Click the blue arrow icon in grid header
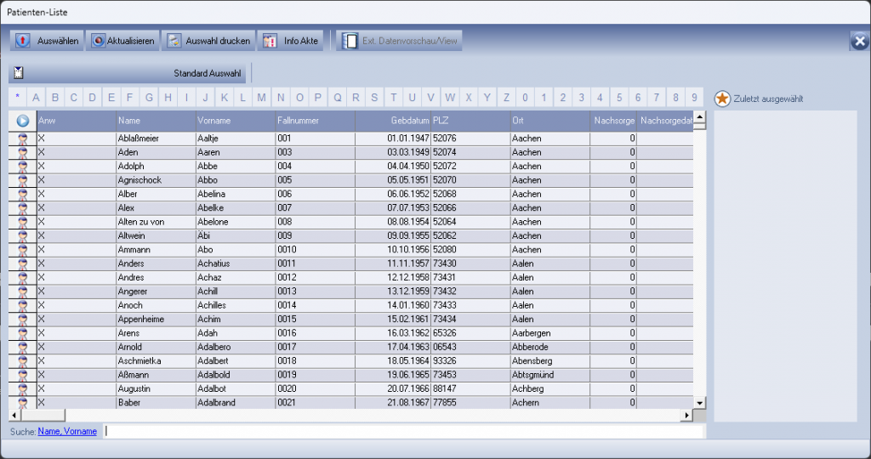 click(23, 121)
